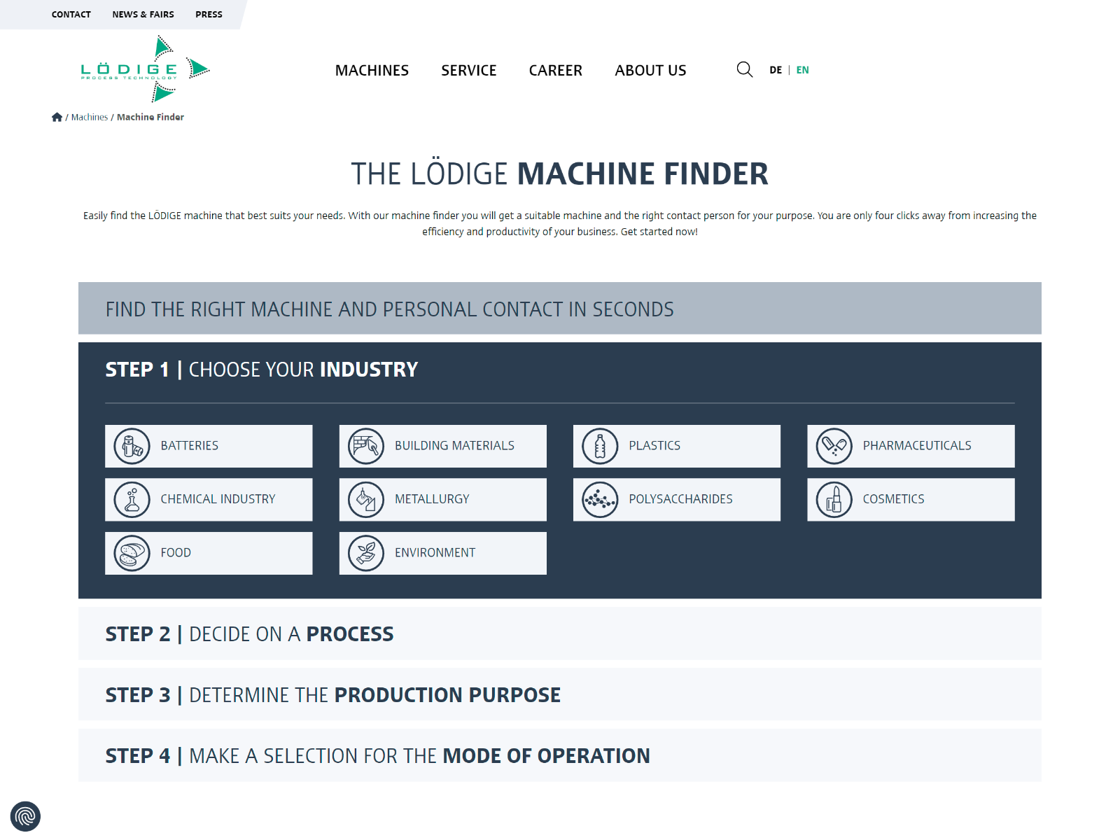1120x840 pixels.
Task: Switch language to EN
Action: [x=802, y=70]
